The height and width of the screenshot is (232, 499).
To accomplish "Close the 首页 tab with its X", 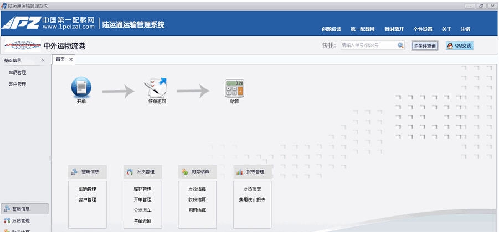I will (x=71, y=59).
